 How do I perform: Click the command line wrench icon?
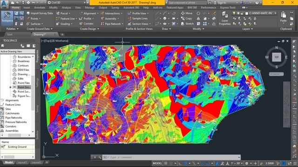pos(100,157)
